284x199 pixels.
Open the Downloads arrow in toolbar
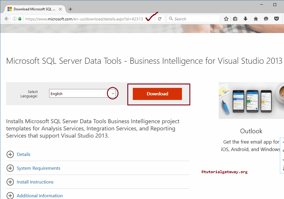245,19
